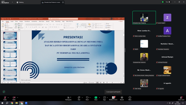
Task: Open the Meeting tab in Zoom Workplace
Action: (x=20, y=2)
